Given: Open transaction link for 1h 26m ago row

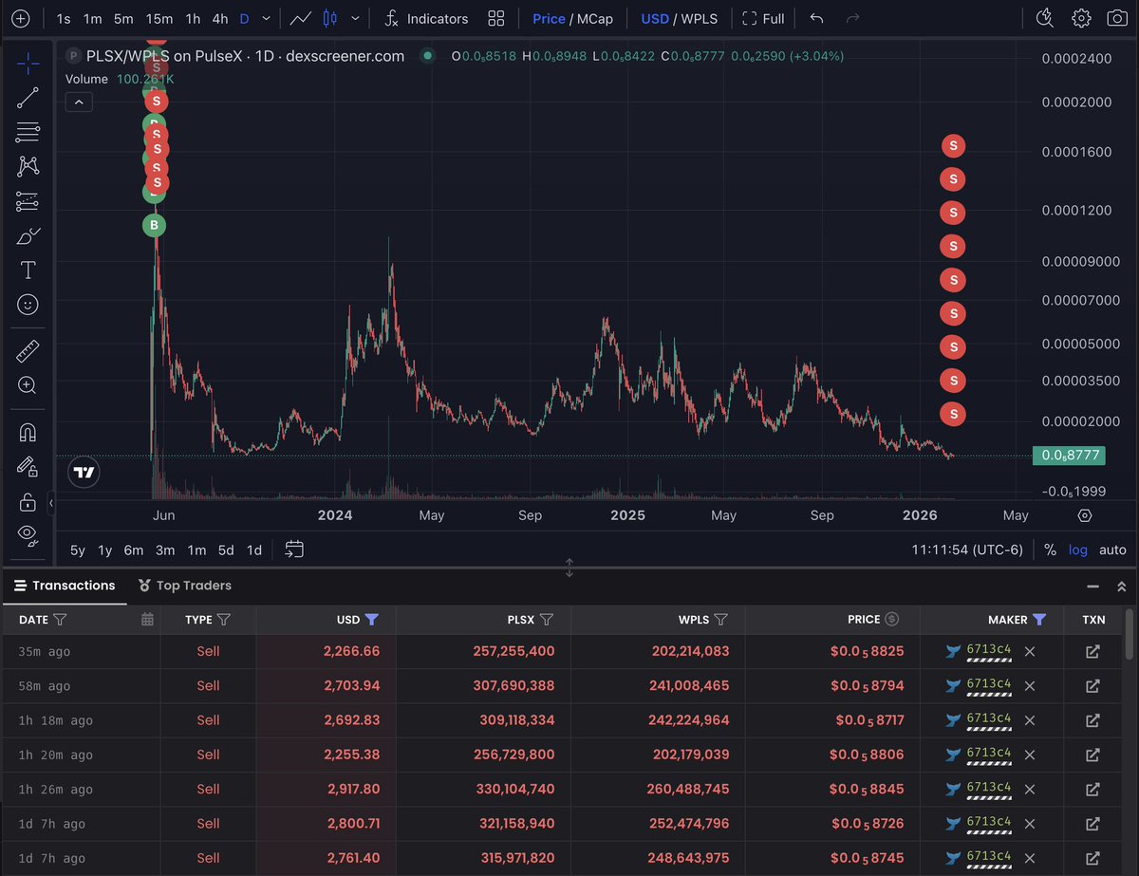Looking at the screenshot, I should click(1093, 790).
